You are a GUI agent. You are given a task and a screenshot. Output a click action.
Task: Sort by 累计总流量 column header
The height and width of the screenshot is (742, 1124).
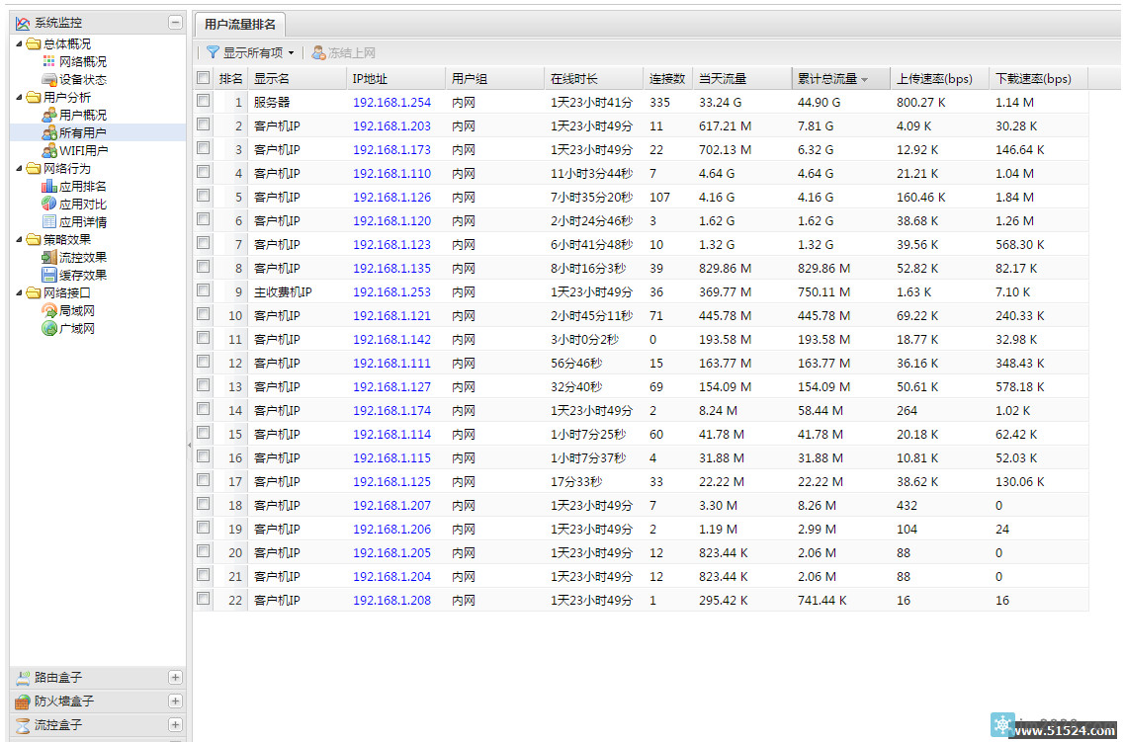coord(828,79)
